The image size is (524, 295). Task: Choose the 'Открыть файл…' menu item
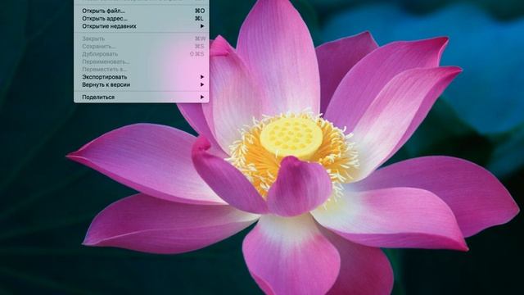tap(142, 11)
